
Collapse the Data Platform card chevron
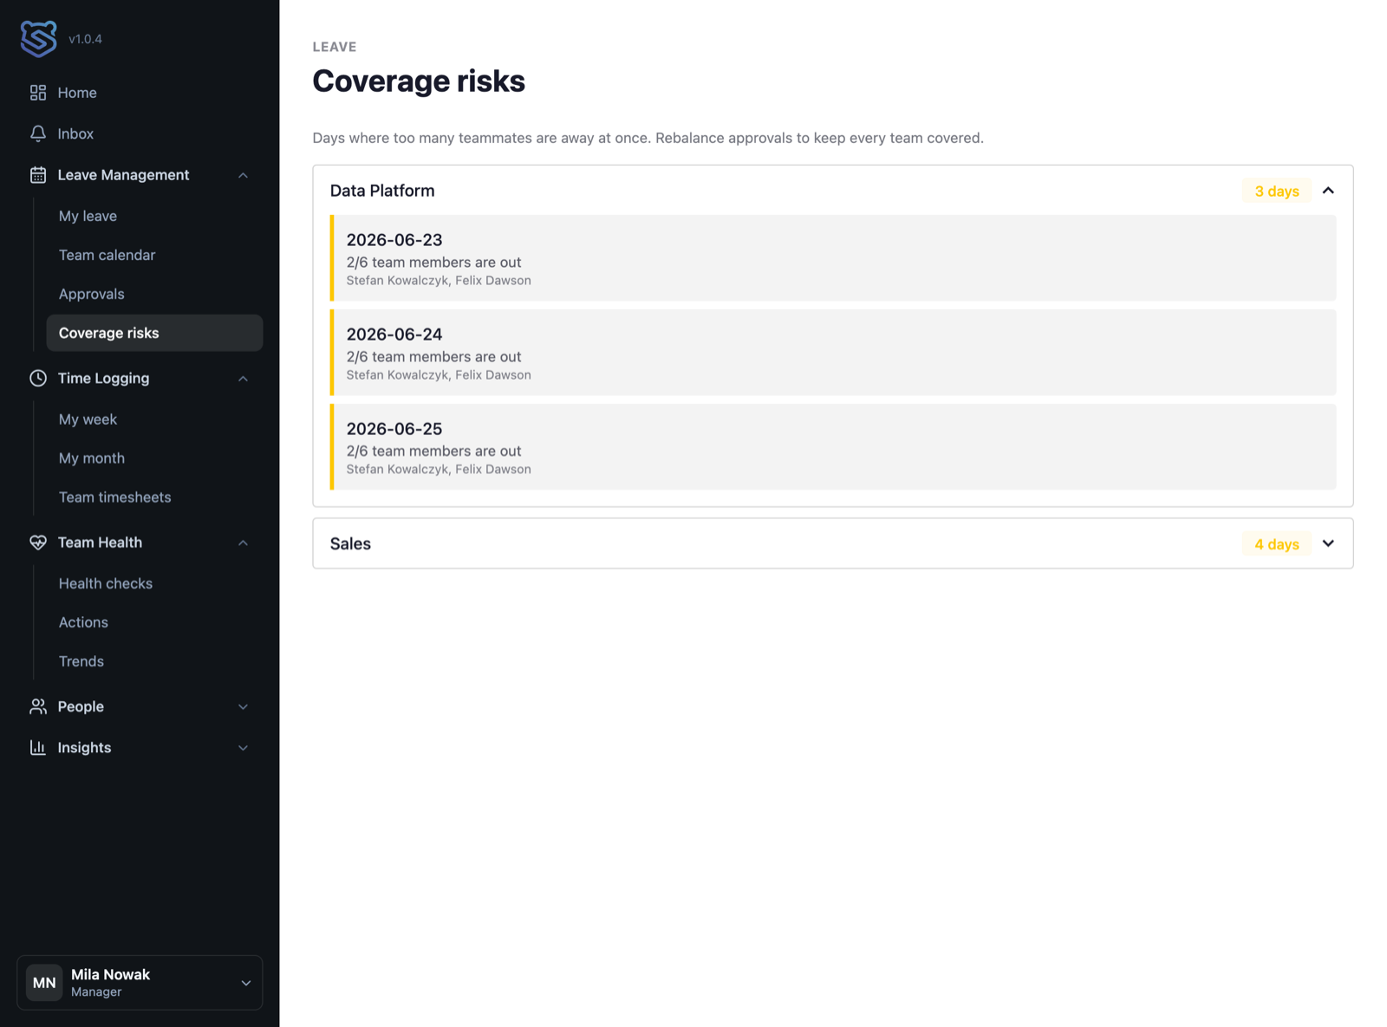pyautogui.click(x=1328, y=191)
